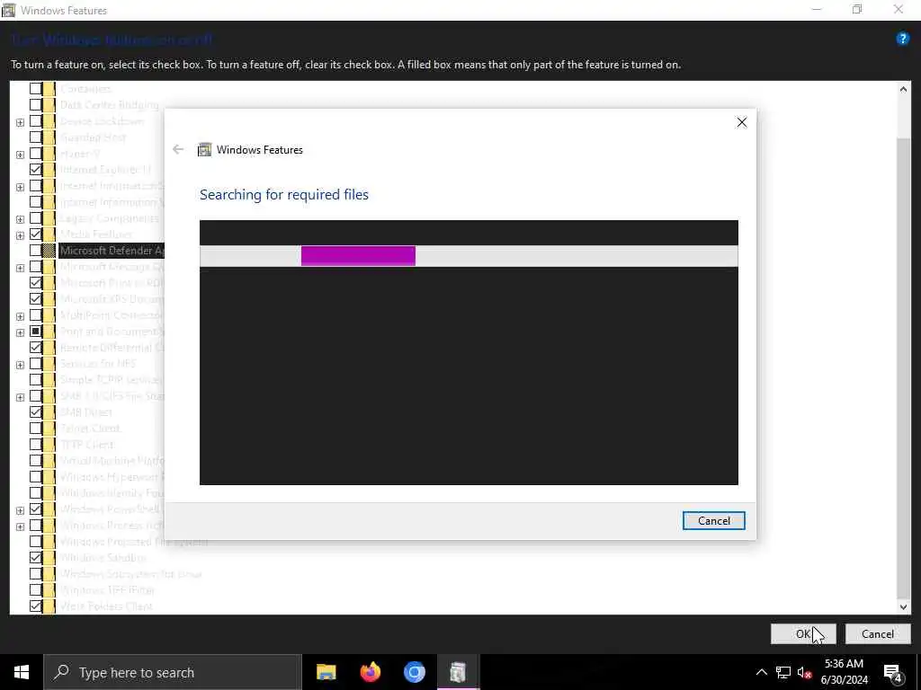Go back with the progress dialog arrow
Viewport: 921px width, 690px height.
pos(178,150)
